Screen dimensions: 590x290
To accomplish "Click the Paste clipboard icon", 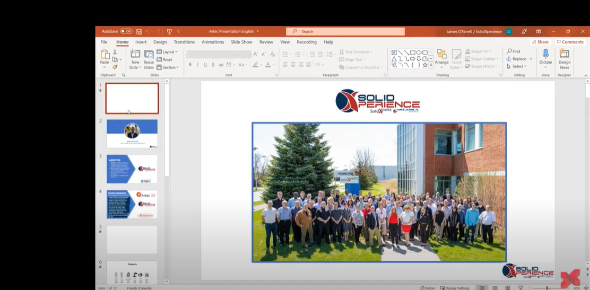I will tap(105, 55).
